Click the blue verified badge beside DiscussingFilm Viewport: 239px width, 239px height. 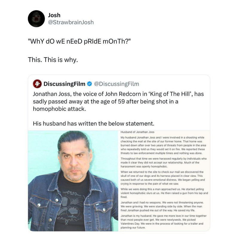click(89, 84)
